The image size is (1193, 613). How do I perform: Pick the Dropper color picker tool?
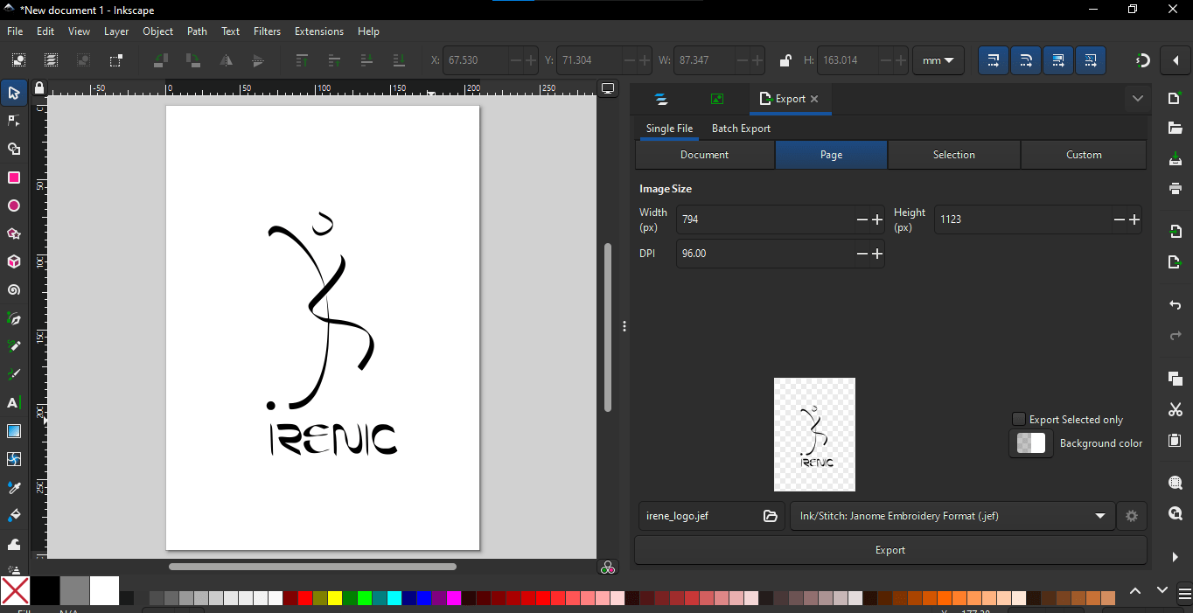pos(14,488)
